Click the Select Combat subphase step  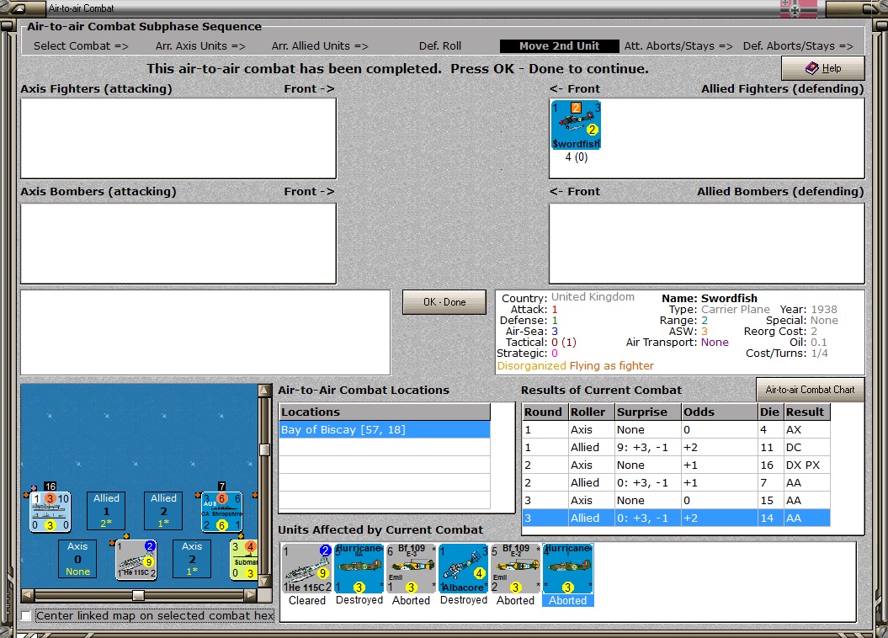click(81, 45)
